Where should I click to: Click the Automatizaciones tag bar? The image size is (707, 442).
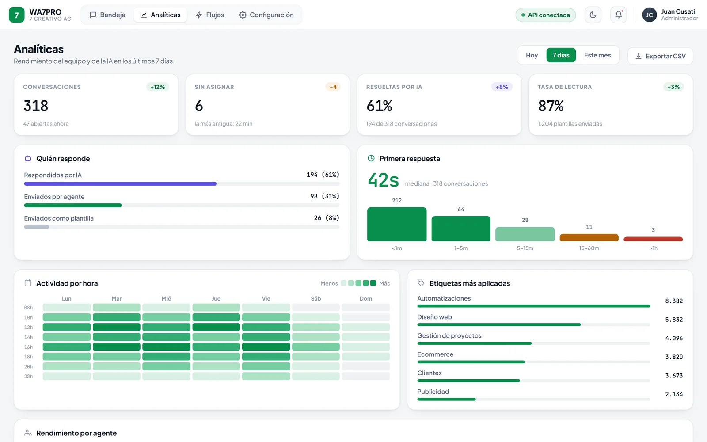534,306
